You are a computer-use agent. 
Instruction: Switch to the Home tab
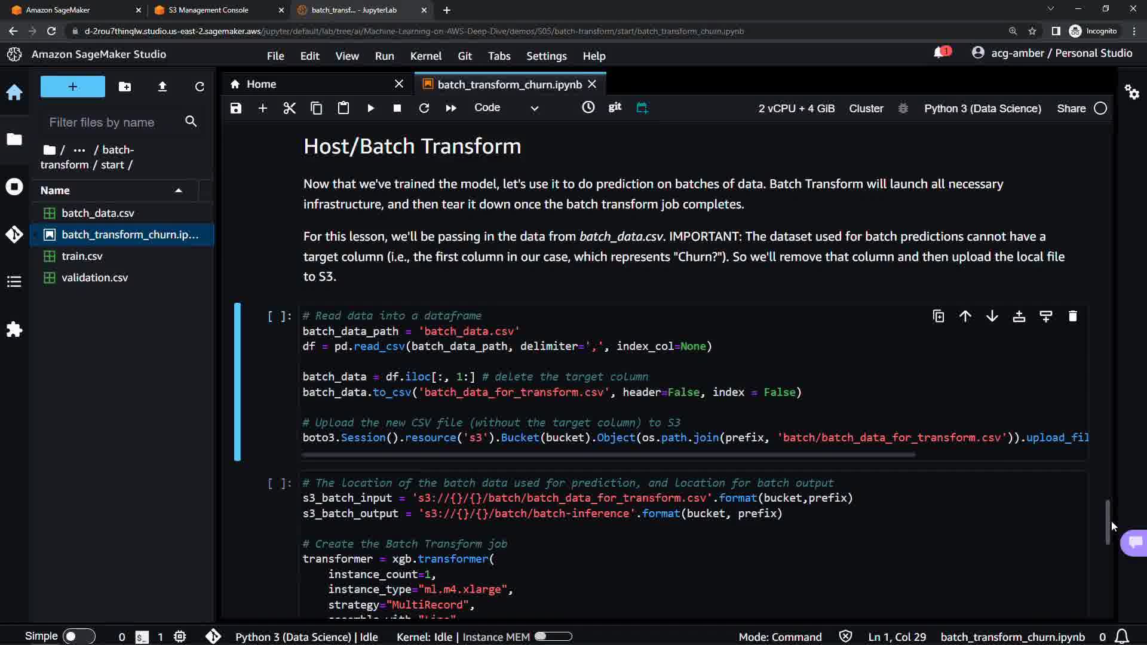tap(261, 84)
